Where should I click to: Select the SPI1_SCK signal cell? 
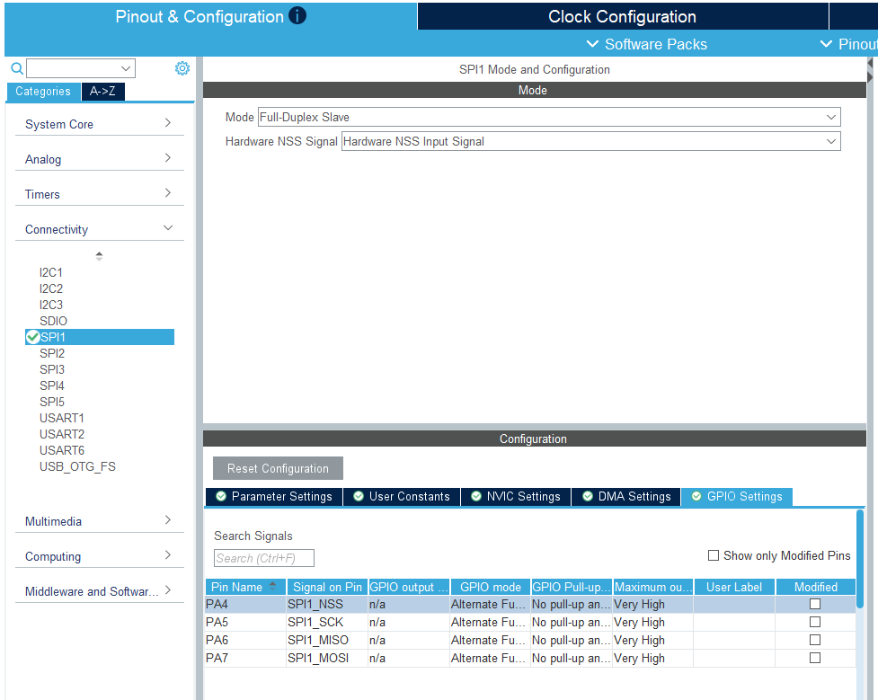coord(327,622)
